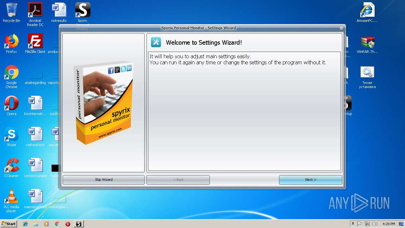Image resolution: width=405 pixels, height=228 pixels.
Task: Open Windows Explorer from the taskbar
Action: [x=36, y=224]
